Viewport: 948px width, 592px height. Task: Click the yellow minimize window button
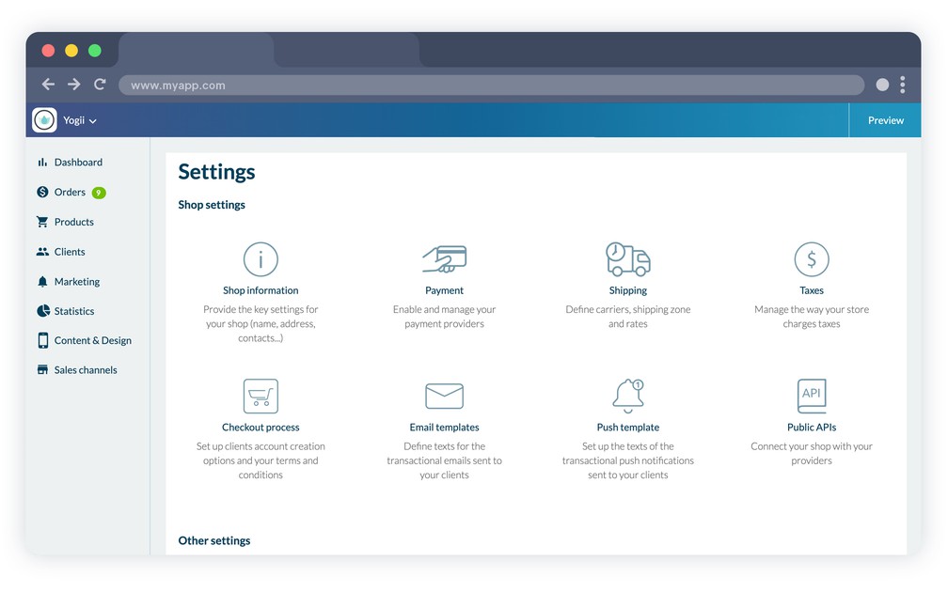pos(71,51)
